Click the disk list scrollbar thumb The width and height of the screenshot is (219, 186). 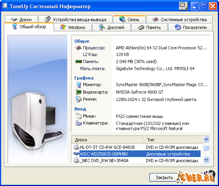(206, 148)
